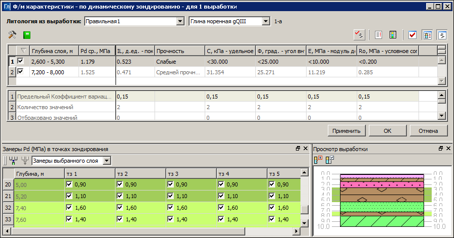This screenshot has width=454, height=238.
Task: Uncheck тз 4 value at depth 7,60
Action: point(221,219)
